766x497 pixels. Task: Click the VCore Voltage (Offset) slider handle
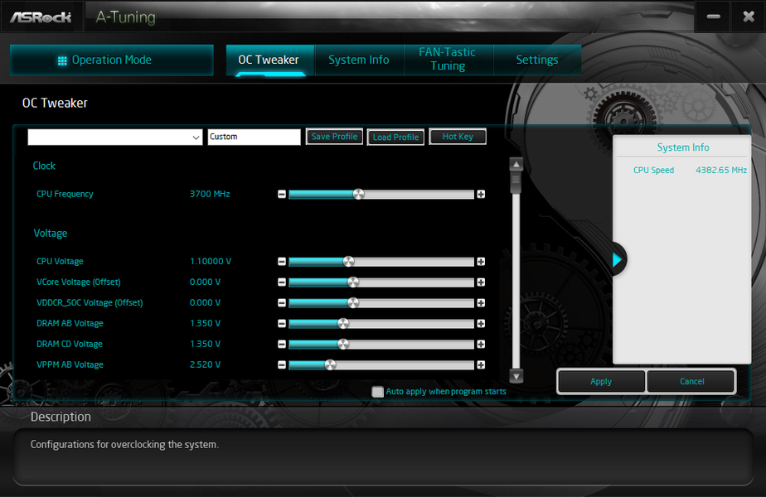353,282
